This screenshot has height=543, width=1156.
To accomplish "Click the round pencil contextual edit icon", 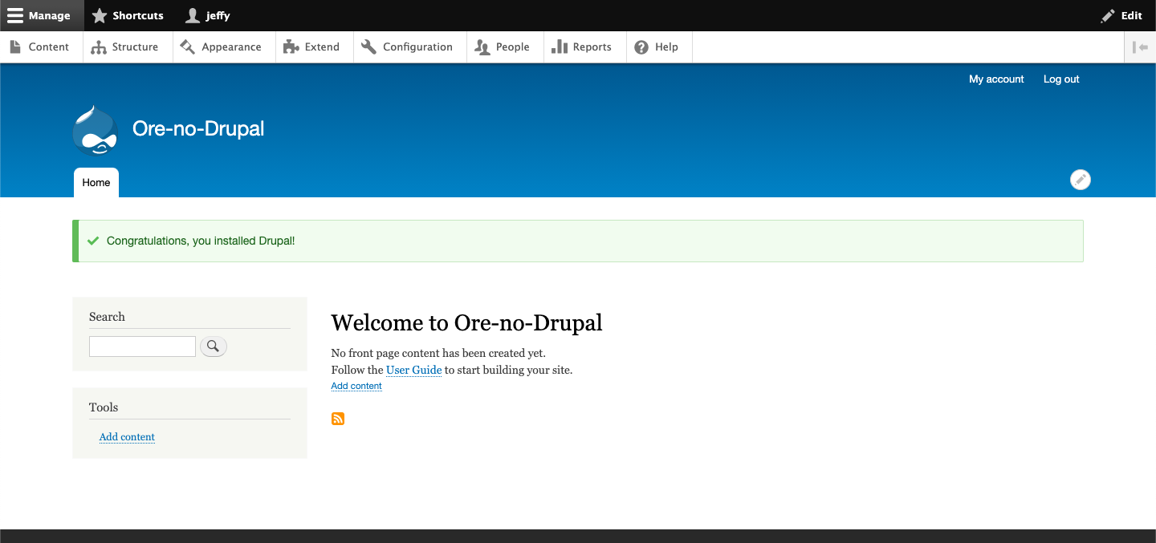I will pos(1081,180).
